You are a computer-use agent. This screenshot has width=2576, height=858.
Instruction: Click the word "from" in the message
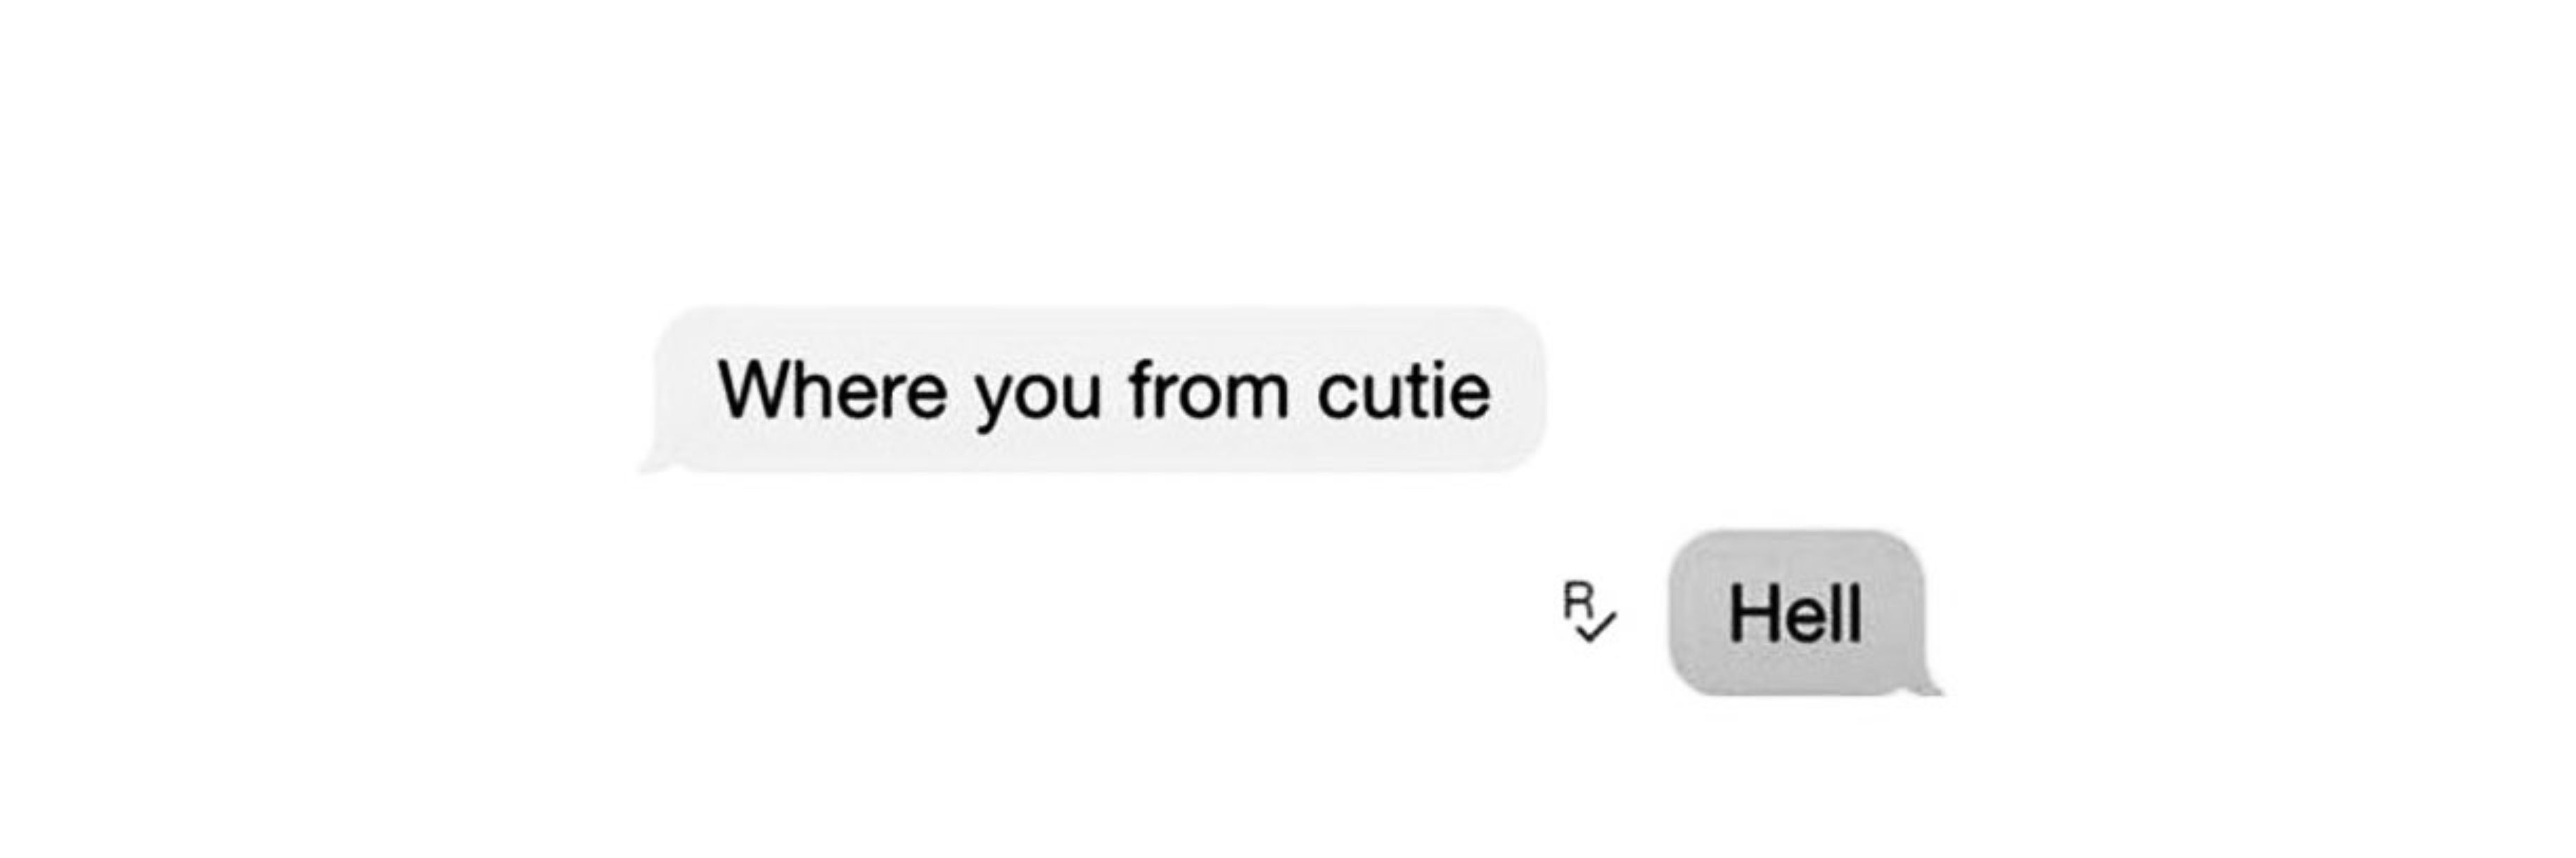pyautogui.click(x=1209, y=389)
